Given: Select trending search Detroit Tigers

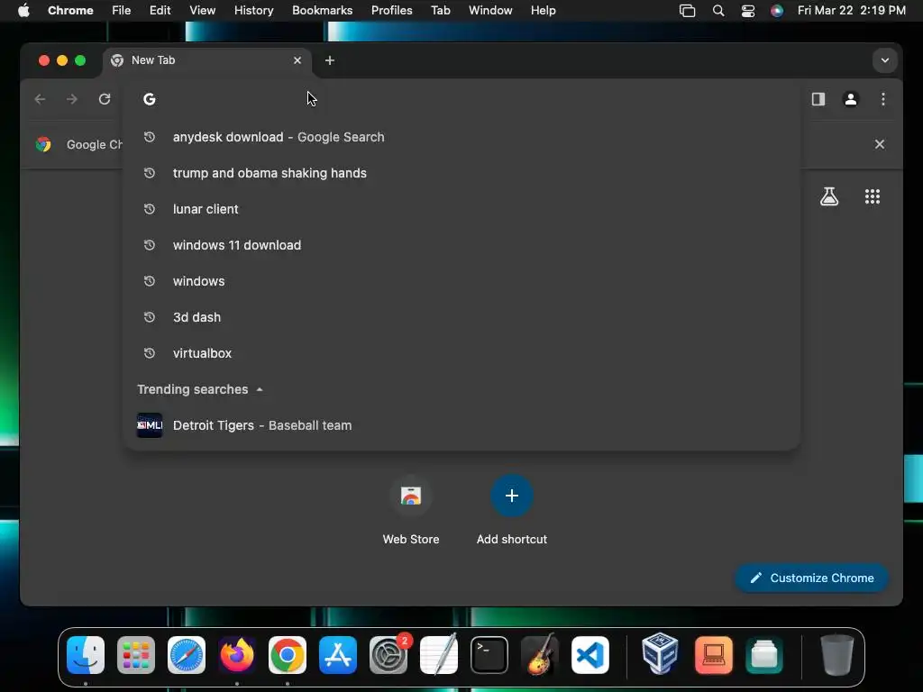Looking at the screenshot, I should pyautogui.click(x=461, y=425).
